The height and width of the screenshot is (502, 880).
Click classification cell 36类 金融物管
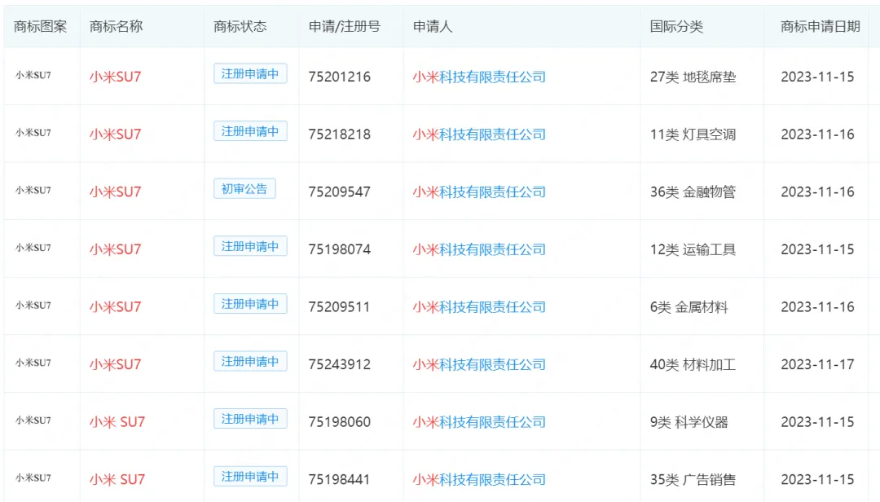click(693, 192)
